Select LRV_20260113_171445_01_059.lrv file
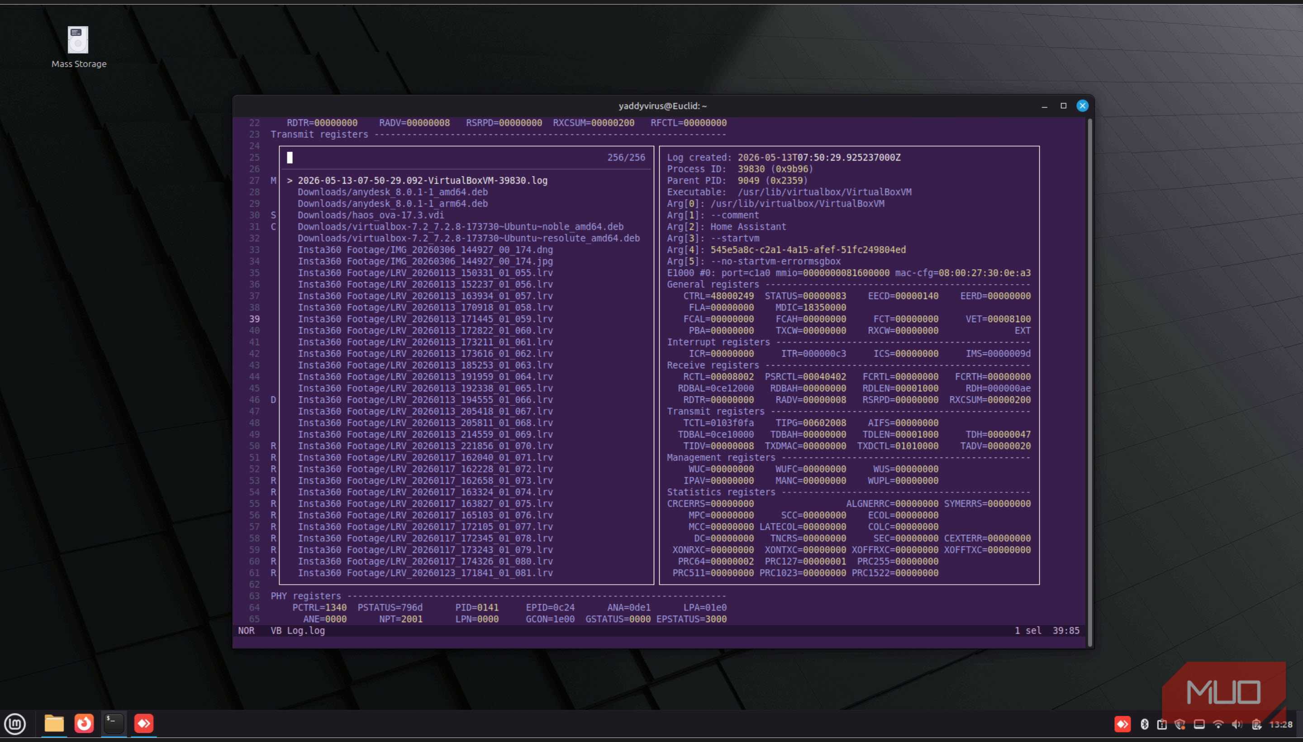The image size is (1303, 742). [425, 319]
